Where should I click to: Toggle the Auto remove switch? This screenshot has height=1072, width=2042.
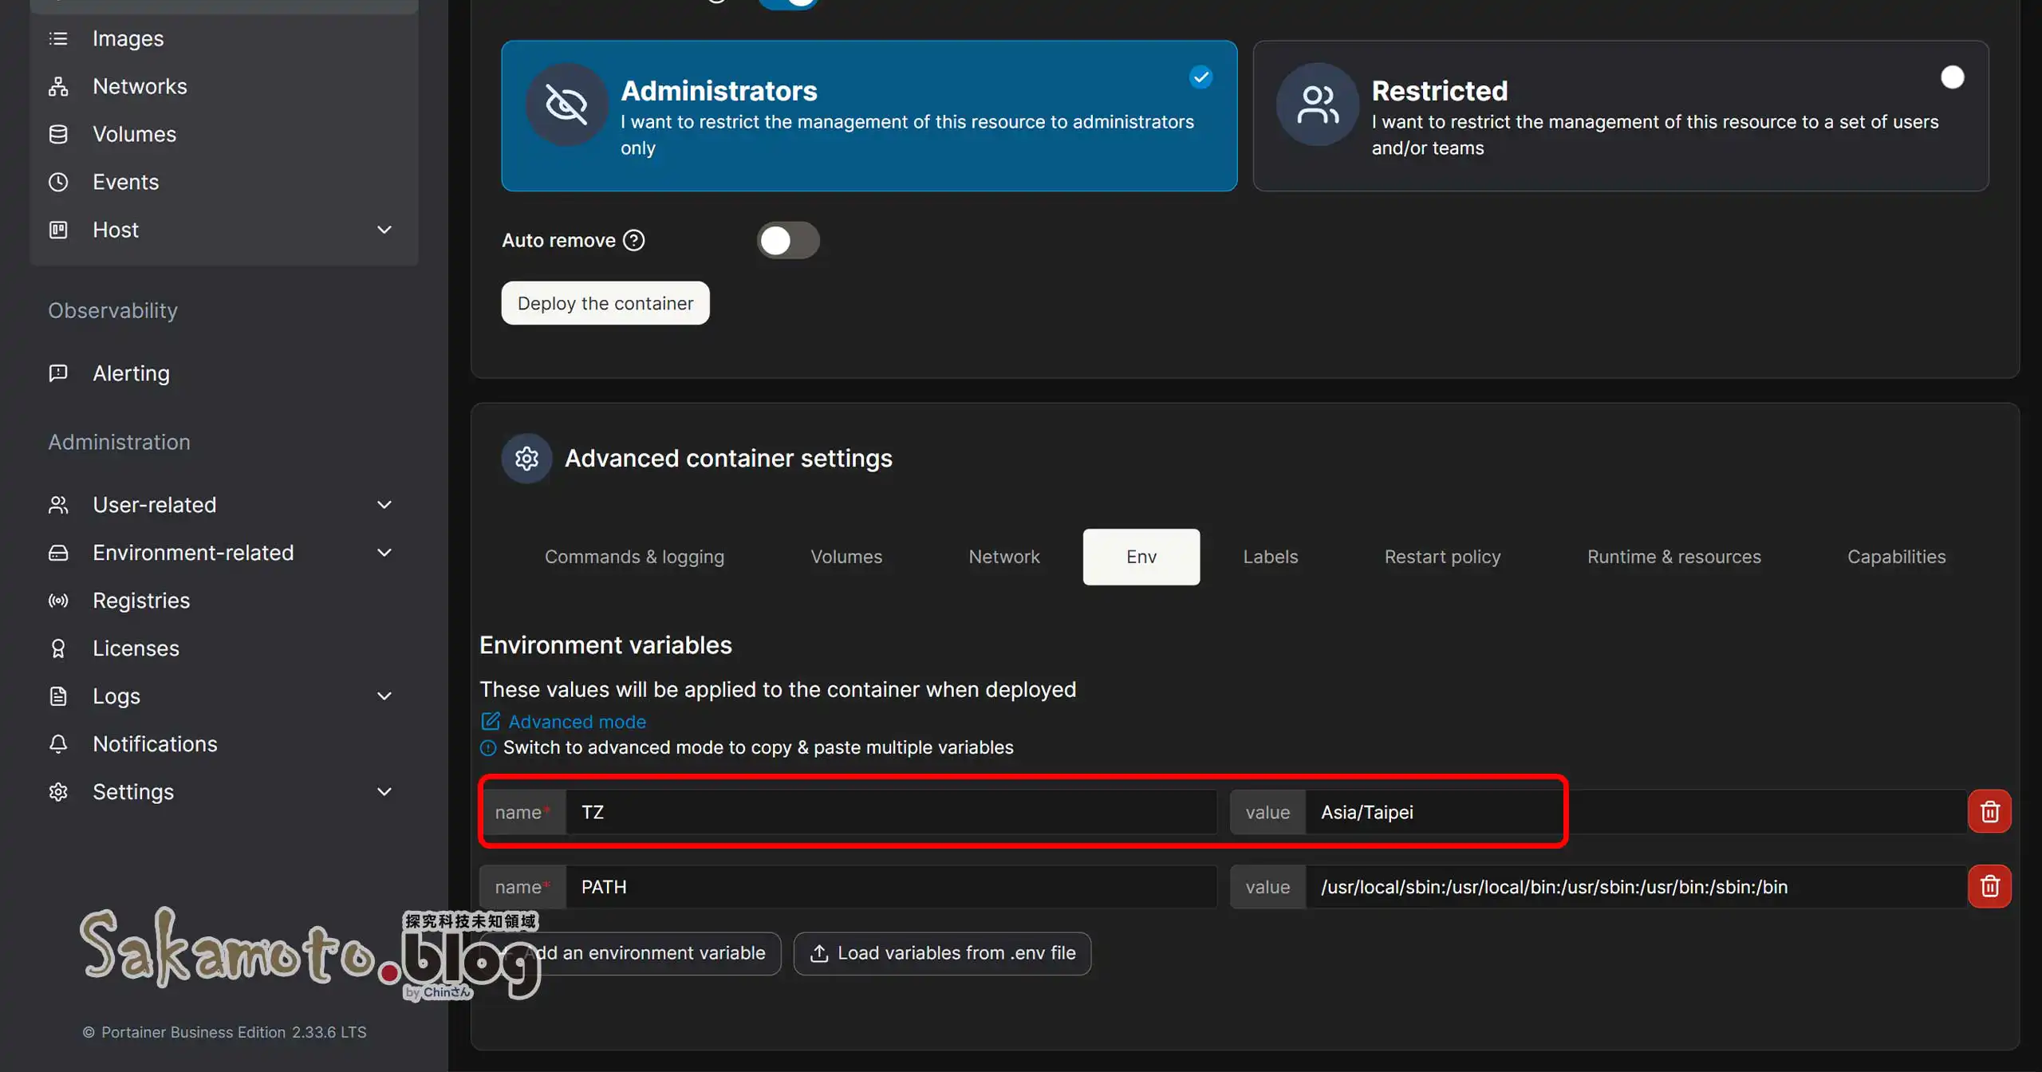point(787,240)
